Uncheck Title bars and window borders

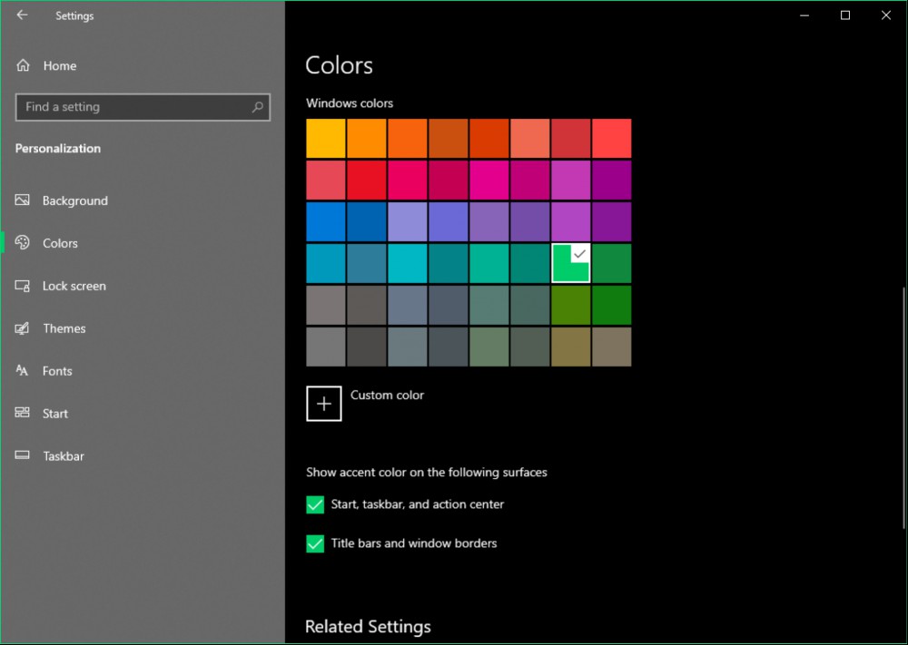[315, 543]
